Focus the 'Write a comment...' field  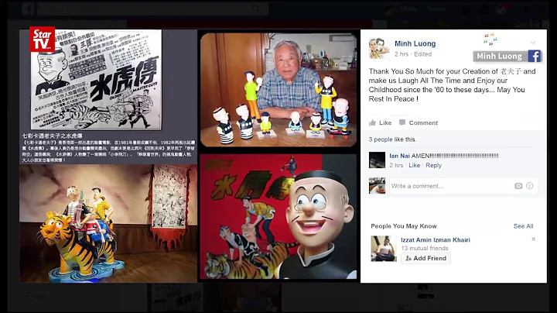463,186
